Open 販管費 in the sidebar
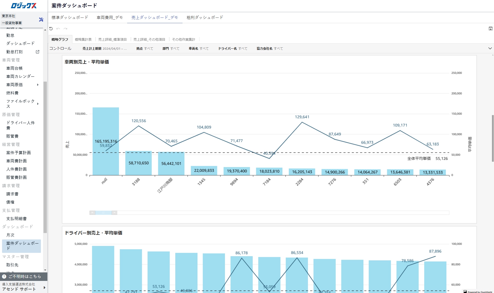 point(12,136)
